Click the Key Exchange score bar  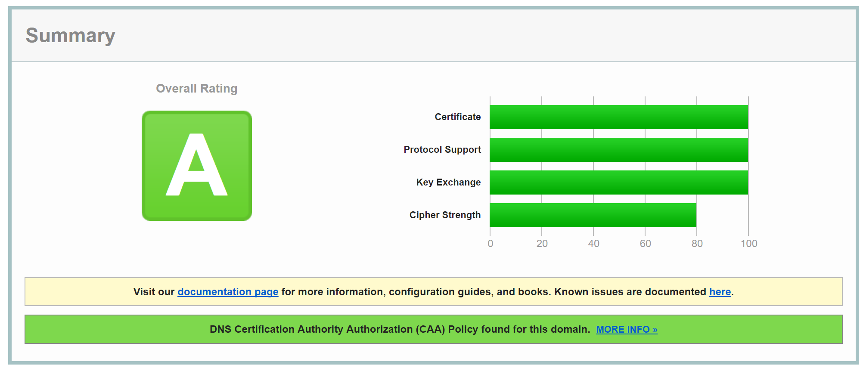[619, 182]
